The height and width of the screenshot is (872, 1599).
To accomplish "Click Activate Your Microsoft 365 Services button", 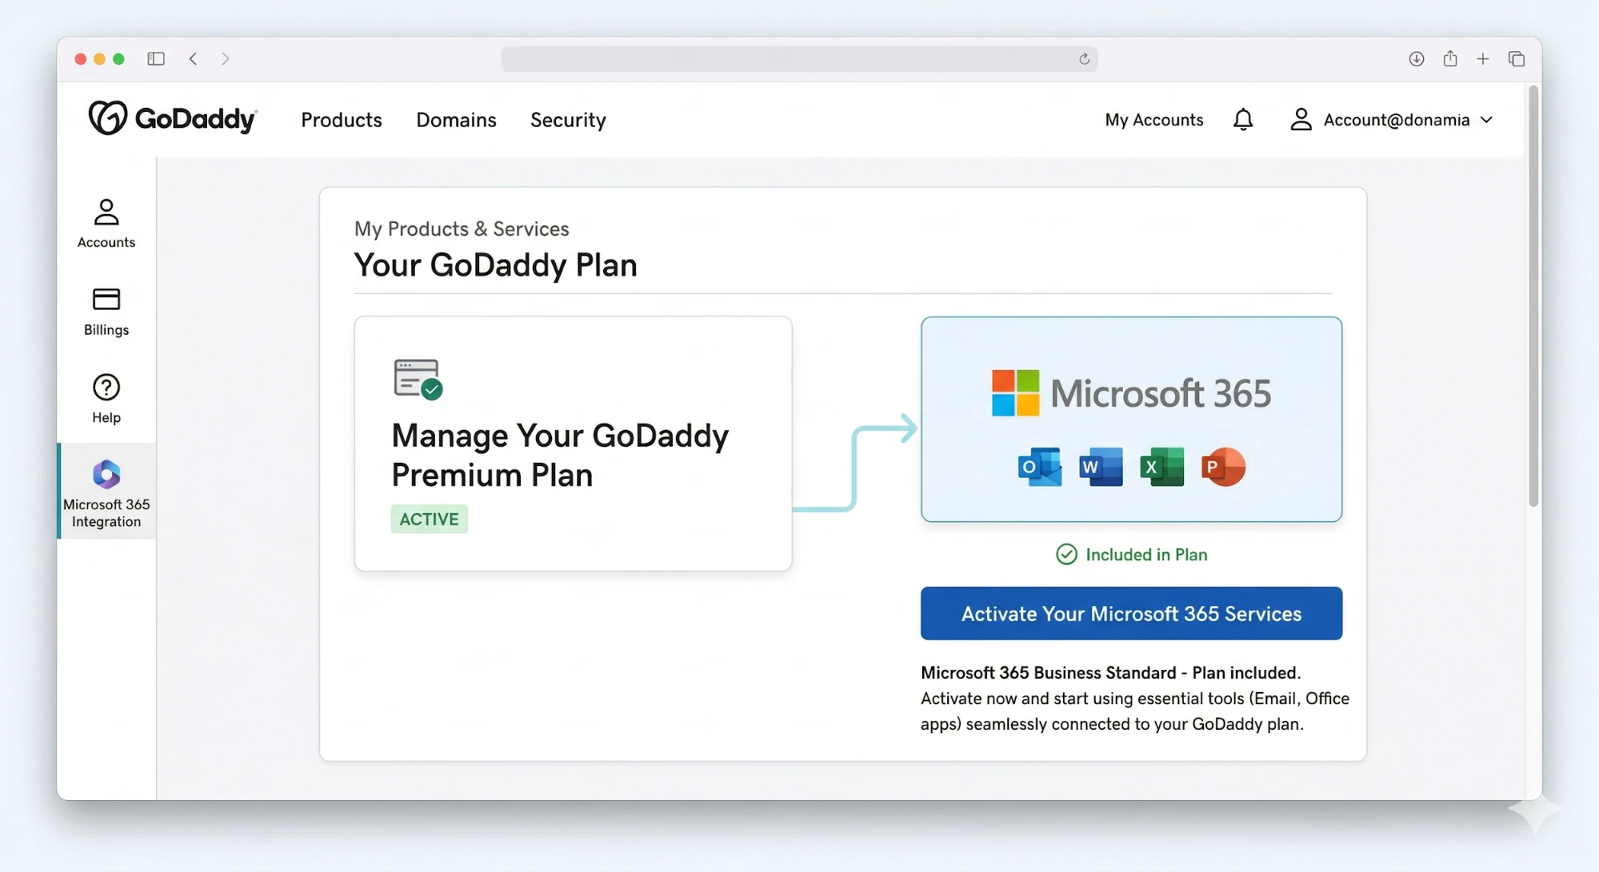I will (1131, 613).
